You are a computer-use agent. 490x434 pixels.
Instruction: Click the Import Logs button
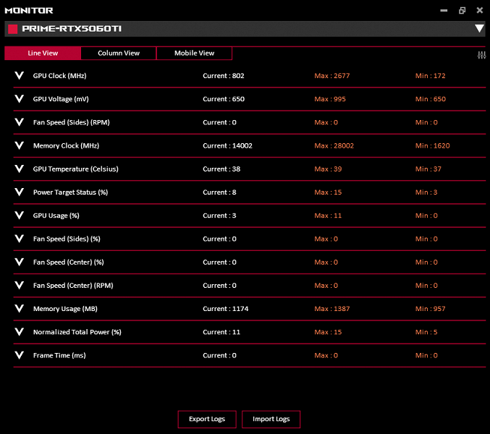point(271,419)
